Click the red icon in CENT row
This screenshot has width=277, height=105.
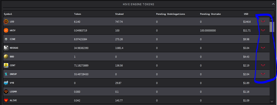[263, 65]
